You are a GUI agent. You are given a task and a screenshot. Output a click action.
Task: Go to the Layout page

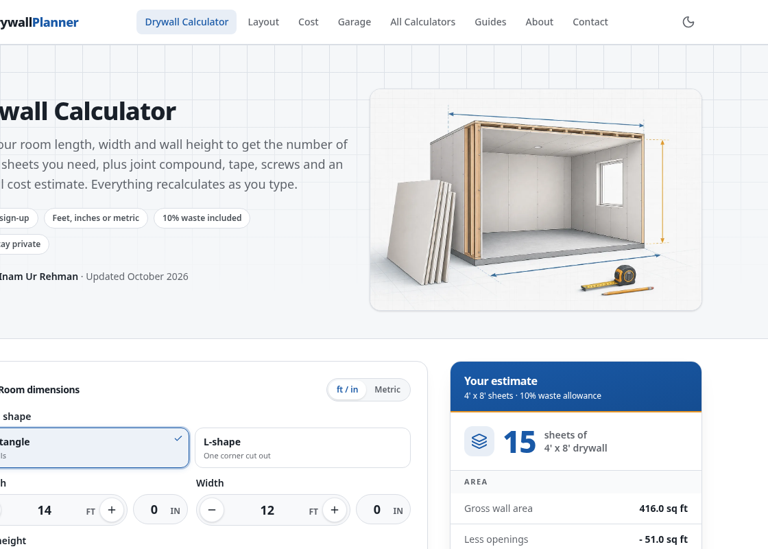point(263,22)
